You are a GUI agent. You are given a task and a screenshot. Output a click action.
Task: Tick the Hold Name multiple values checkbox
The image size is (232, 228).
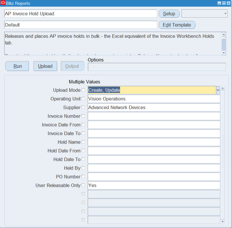tap(83, 142)
